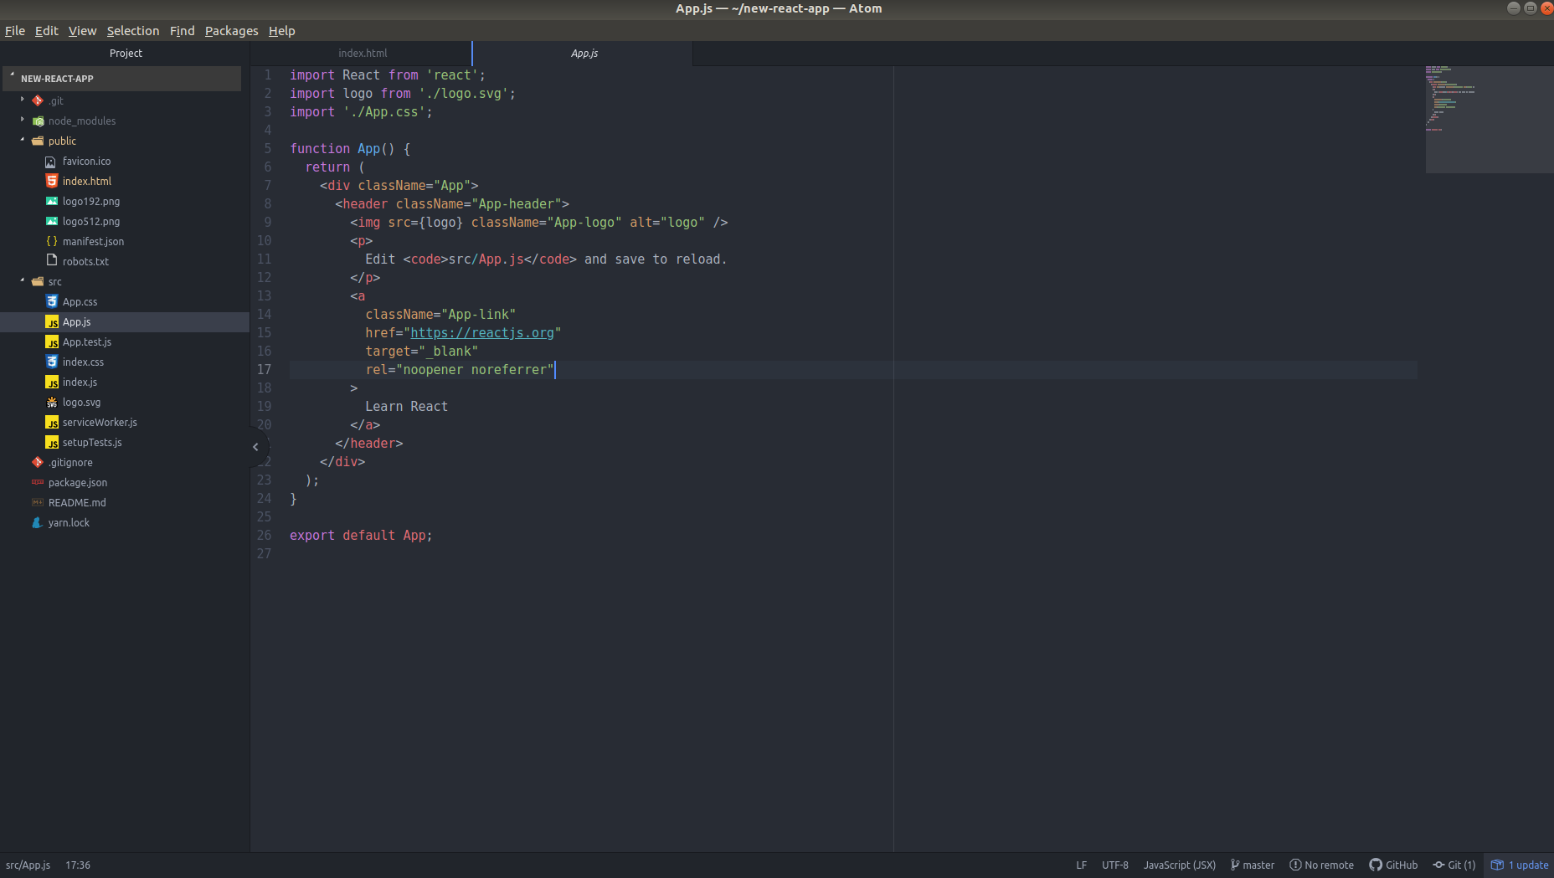This screenshot has height=878, width=1554.
Task: Open the View menu
Action: click(x=82, y=31)
